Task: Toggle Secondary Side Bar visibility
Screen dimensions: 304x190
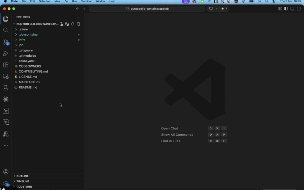Action: click(299, 9)
